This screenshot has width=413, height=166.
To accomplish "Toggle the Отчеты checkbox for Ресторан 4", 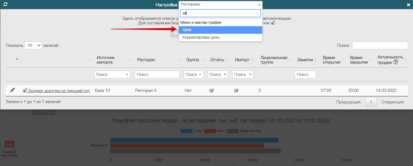I will (211, 90).
